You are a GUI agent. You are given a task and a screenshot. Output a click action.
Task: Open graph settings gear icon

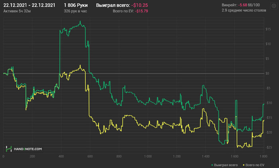point(273,6)
